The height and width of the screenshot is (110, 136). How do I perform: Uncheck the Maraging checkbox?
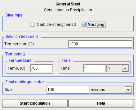(x=84, y=25)
